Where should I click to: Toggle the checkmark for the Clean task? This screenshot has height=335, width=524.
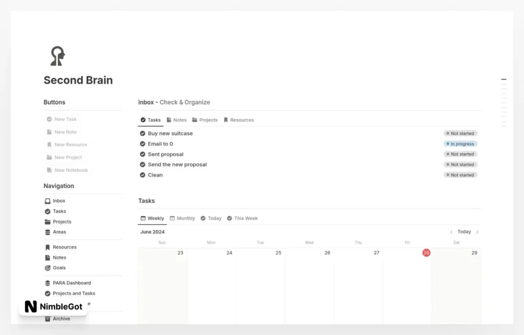tap(143, 175)
